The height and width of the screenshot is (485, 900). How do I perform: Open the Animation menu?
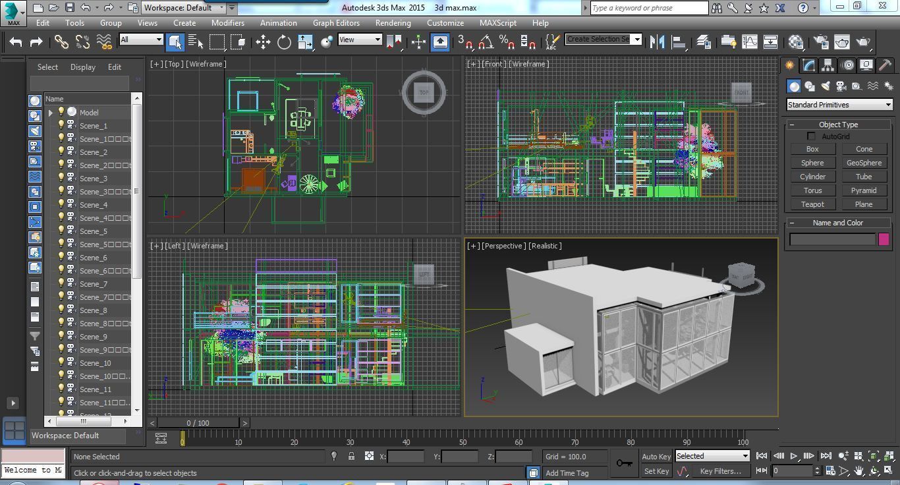[278, 22]
